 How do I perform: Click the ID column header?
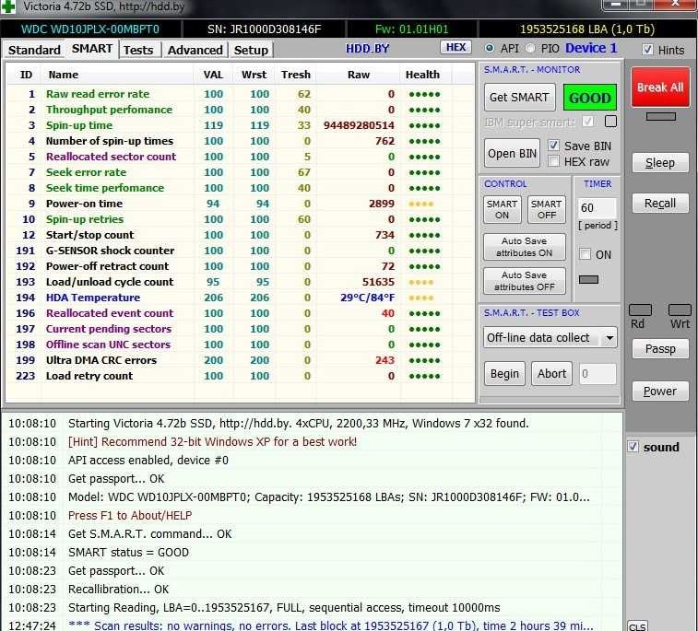[26, 75]
